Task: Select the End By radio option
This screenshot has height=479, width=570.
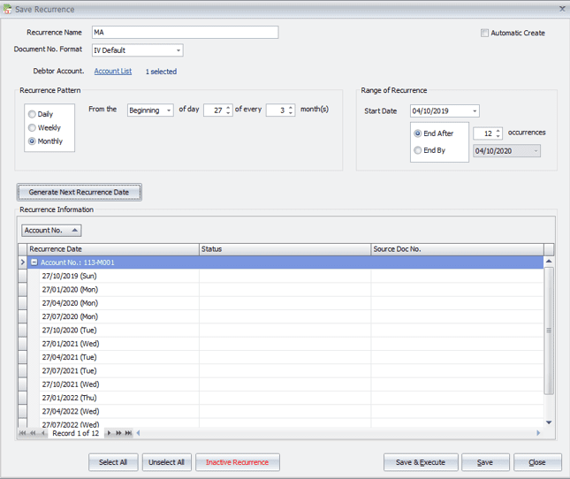Action: point(418,150)
